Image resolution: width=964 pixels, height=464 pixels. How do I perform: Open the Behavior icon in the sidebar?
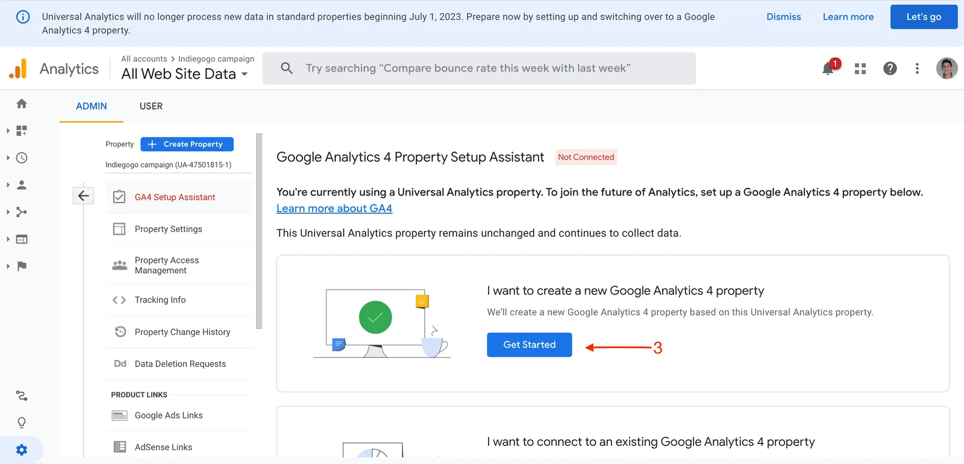[22, 239]
